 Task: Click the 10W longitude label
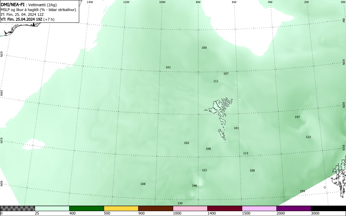pos(162,2)
